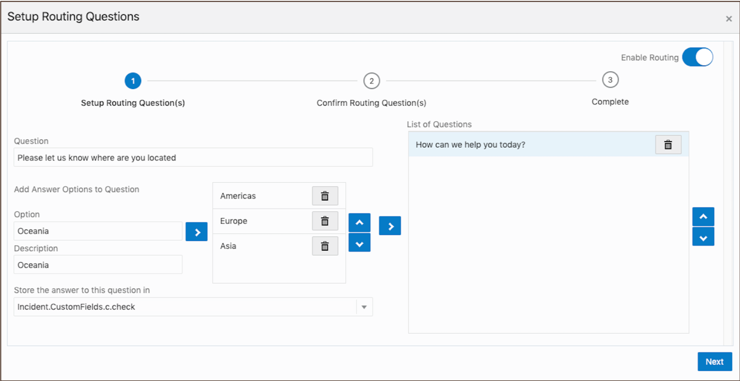
Task: Close the Setup Routing Questions dialog
Action: click(x=729, y=19)
